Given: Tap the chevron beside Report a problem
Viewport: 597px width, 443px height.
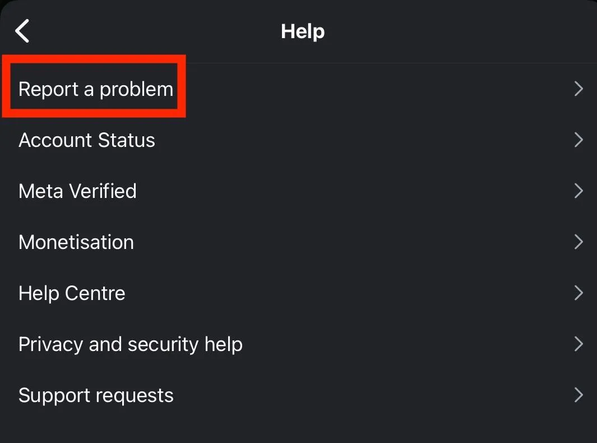Looking at the screenshot, I should [579, 89].
